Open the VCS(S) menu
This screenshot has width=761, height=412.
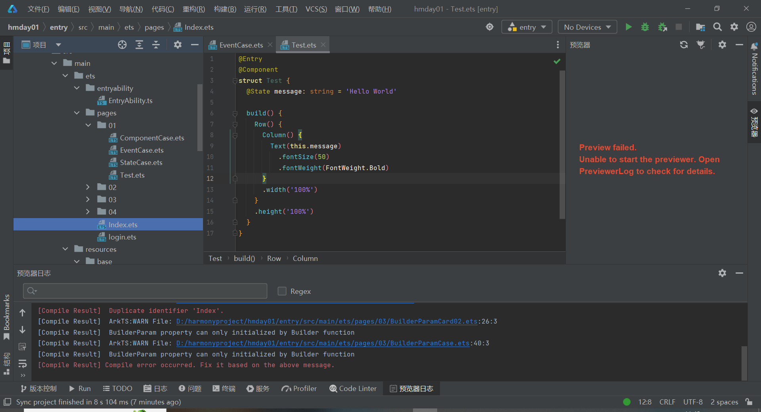click(x=316, y=9)
